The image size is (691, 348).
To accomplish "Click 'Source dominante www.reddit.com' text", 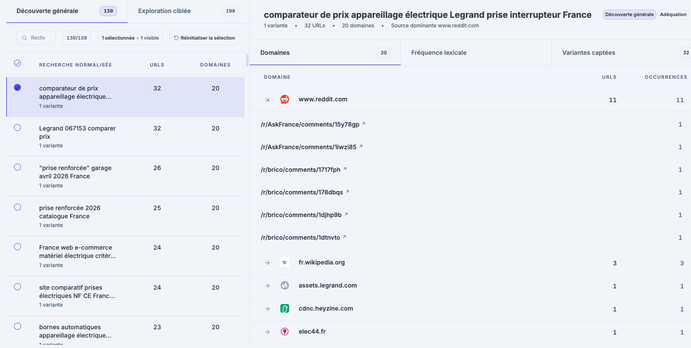I will pyautogui.click(x=435, y=26).
